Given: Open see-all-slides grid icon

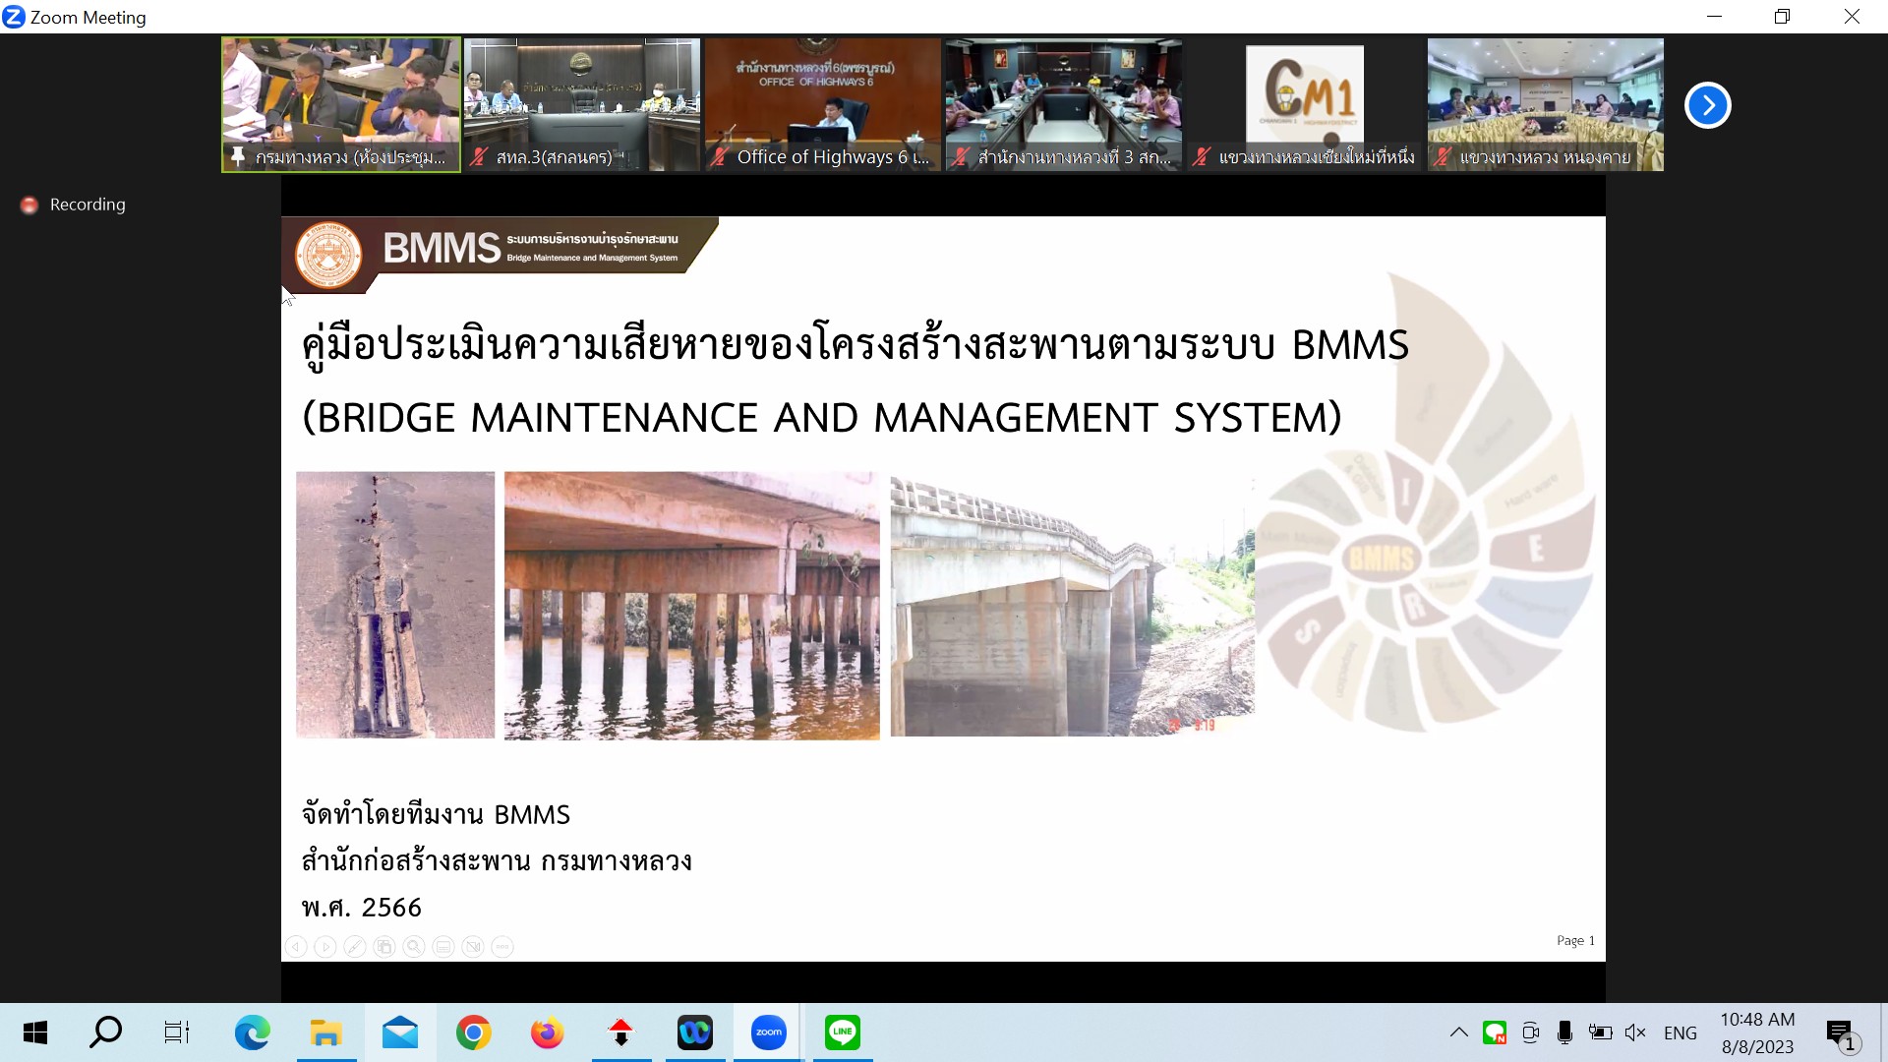Looking at the screenshot, I should coord(384,947).
